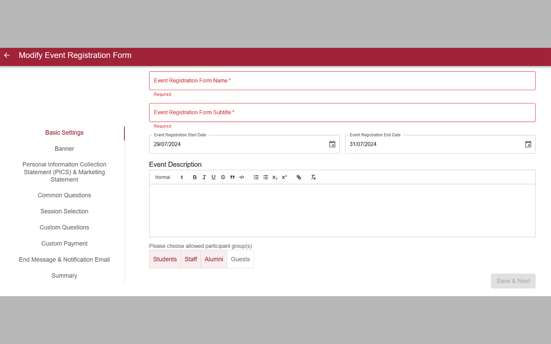Apply strikethrough formatting in the editor

(x=223, y=177)
